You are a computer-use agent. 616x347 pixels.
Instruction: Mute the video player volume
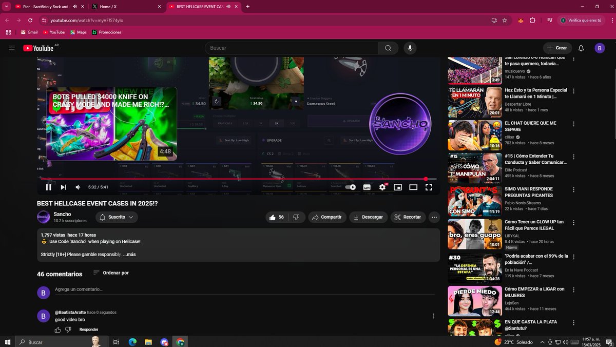click(x=78, y=187)
